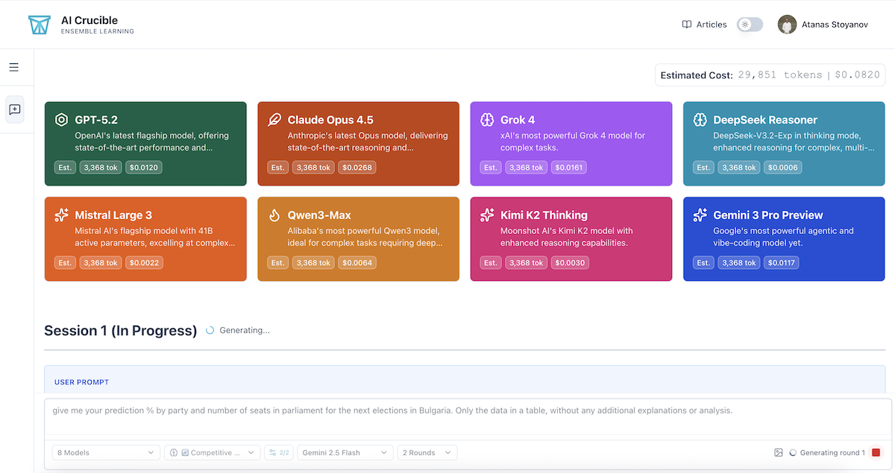Open the Articles link

[704, 25]
